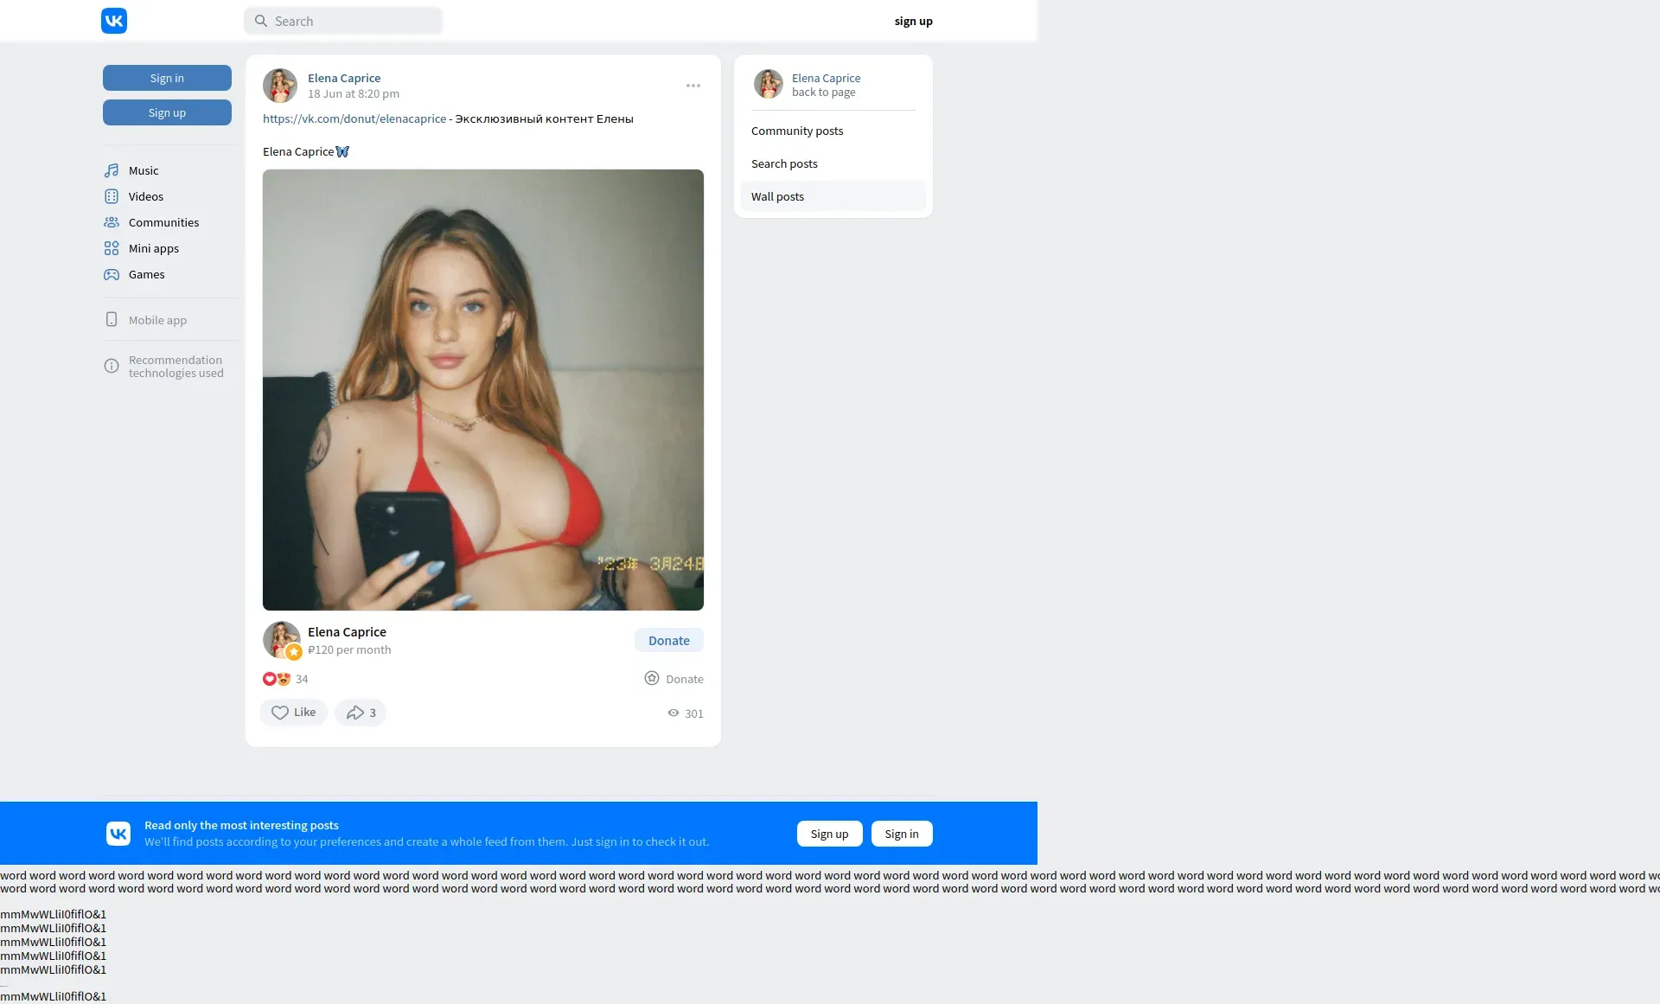This screenshot has height=1004, width=1660.
Task: Switch to Community posts tab
Action: (797, 131)
